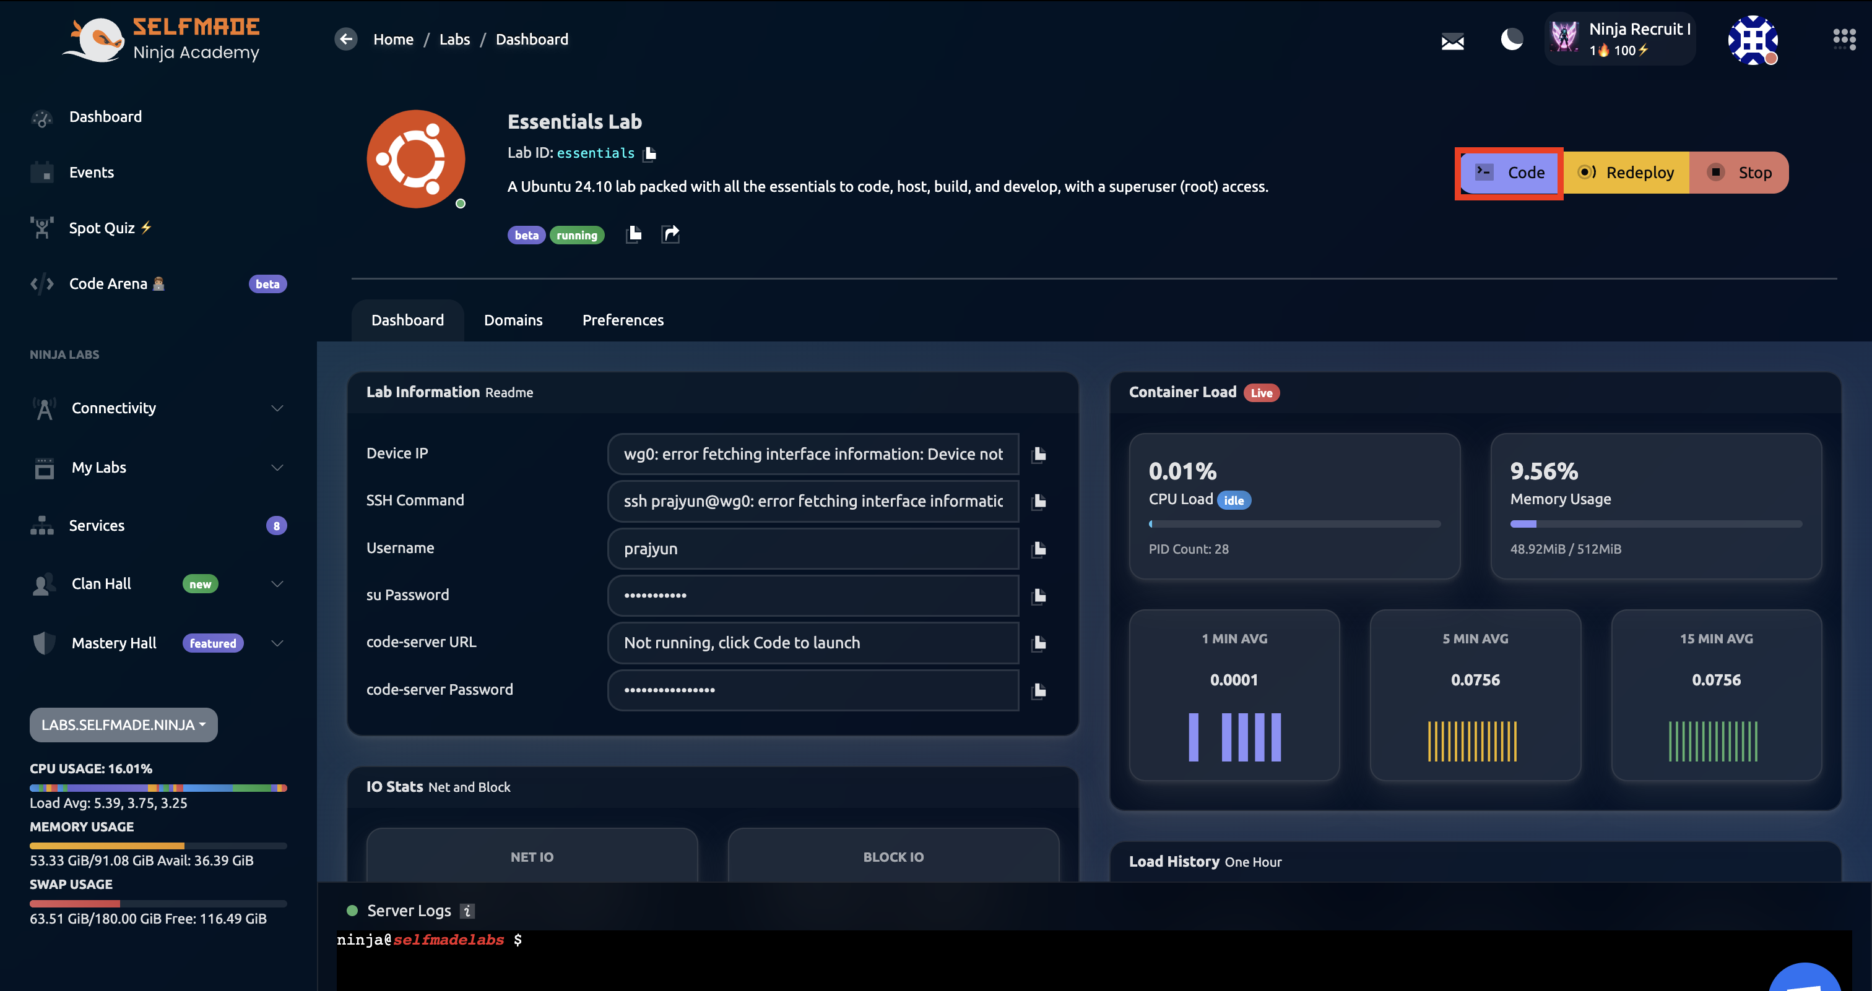The image size is (1872, 991).
Task: Copy the su Password value
Action: tap(1039, 596)
